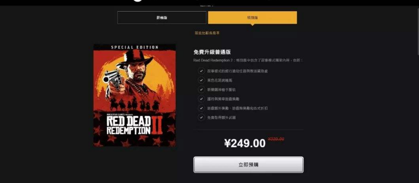Click checkmark beside the gunslinger outfit feature
The width and height of the screenshot is (419, 183).
(x=201, y=89)
